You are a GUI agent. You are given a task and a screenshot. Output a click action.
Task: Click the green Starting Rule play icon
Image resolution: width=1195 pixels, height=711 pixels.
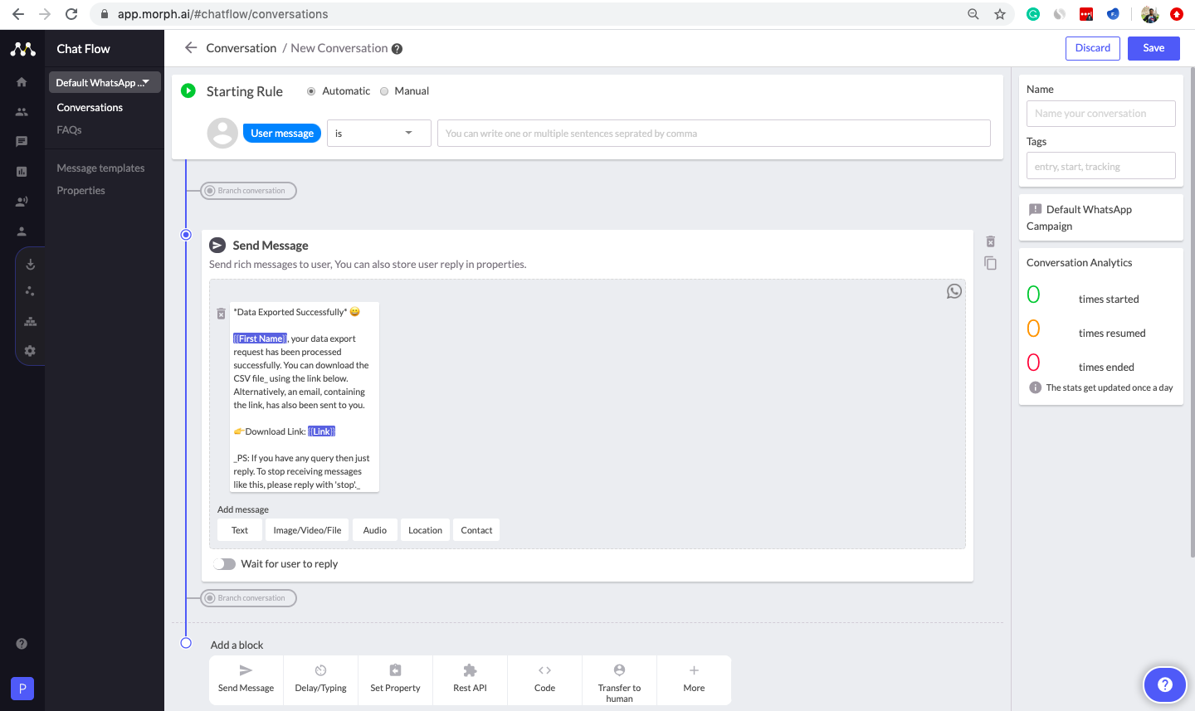click(x=188, y=90)
